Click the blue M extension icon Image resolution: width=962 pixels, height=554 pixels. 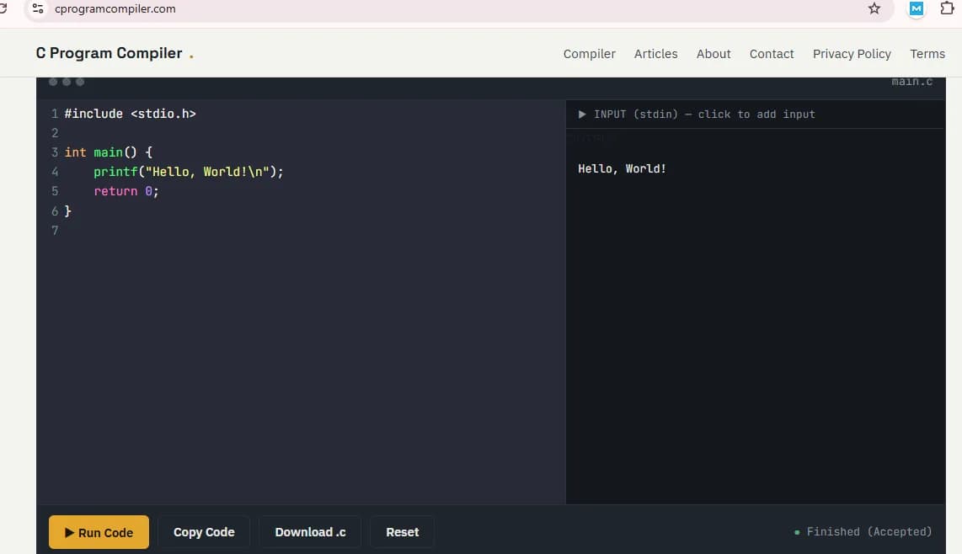click(x=916, y=8)
